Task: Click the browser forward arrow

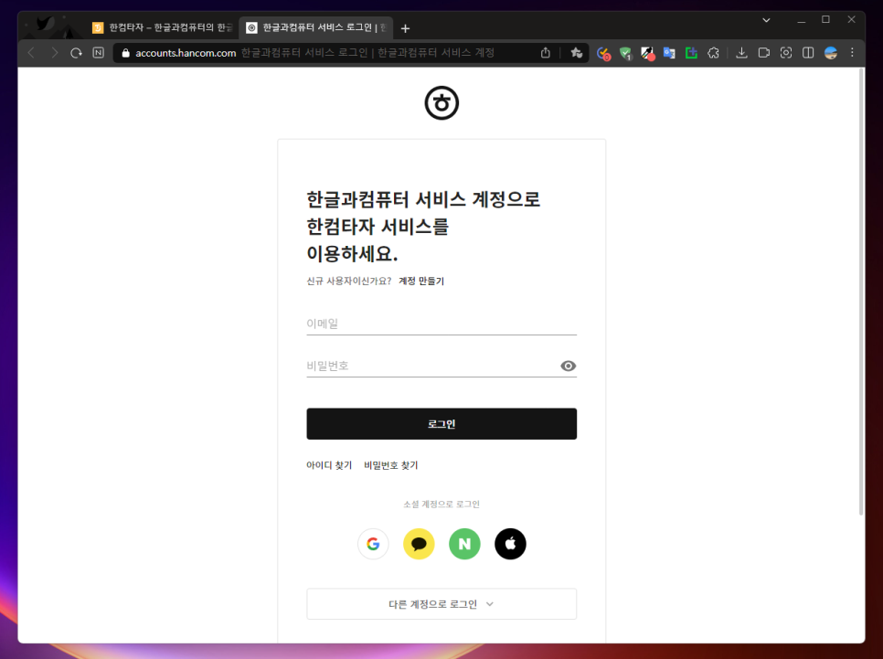Action: [54, 53]
